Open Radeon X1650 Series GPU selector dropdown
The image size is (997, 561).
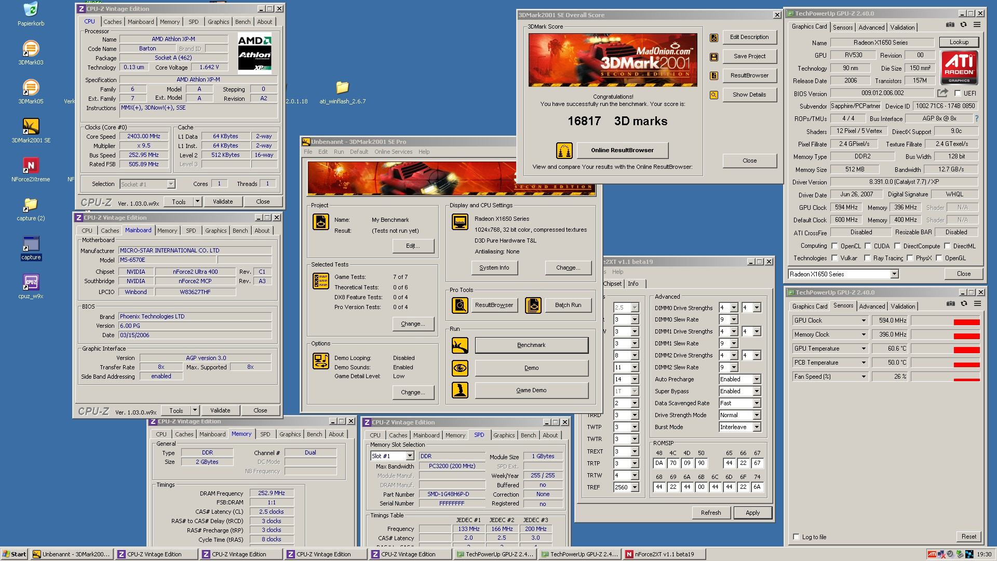(x=894, y=274)
